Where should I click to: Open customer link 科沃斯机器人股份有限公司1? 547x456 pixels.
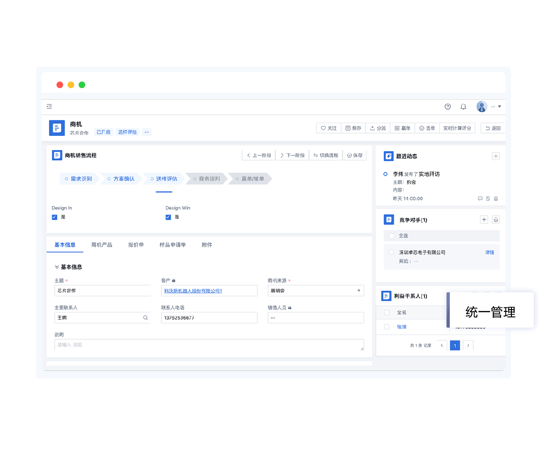(x=193, y=291)
